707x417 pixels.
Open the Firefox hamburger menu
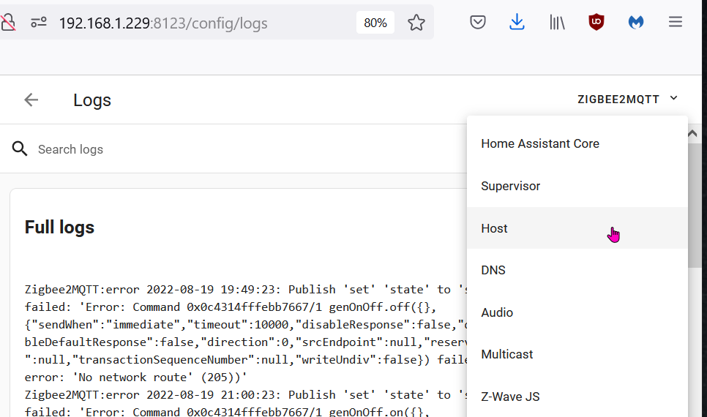(676, 23)
